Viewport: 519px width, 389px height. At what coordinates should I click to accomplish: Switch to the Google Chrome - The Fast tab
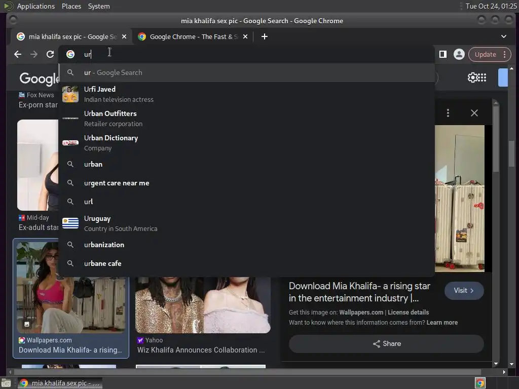(193, 36)
